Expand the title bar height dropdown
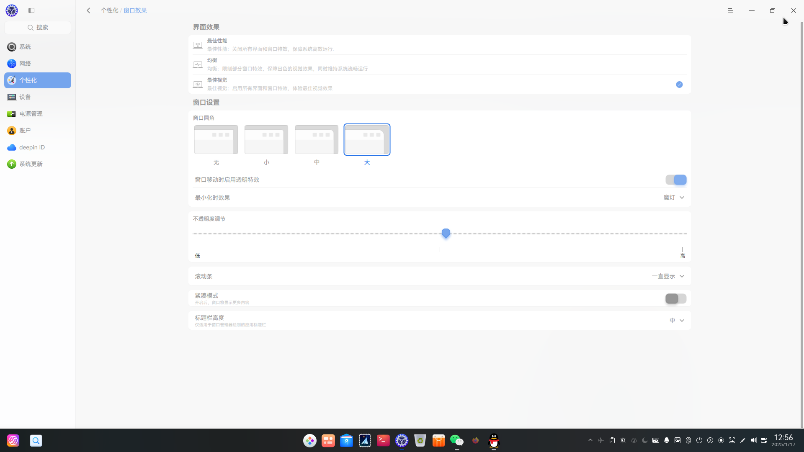The height and width of the screenshot is (452, 804). click(x=676, y=321)
